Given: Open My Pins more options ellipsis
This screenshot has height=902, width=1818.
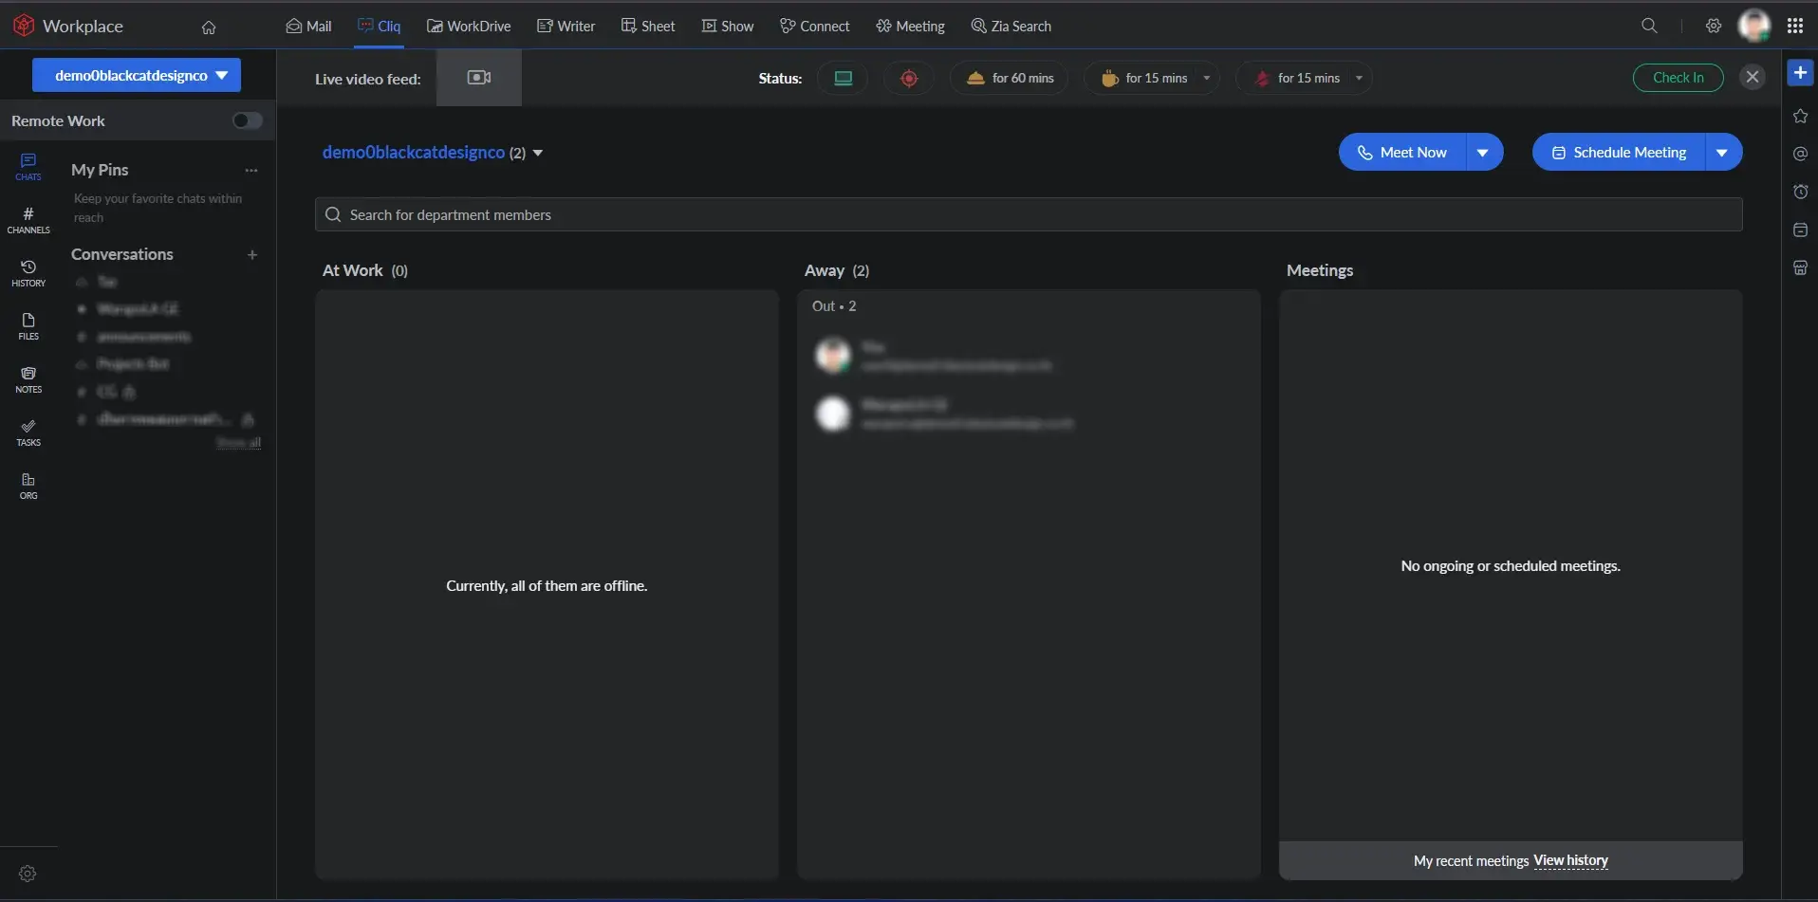Looking at the screenshot, I should (251, 171).
